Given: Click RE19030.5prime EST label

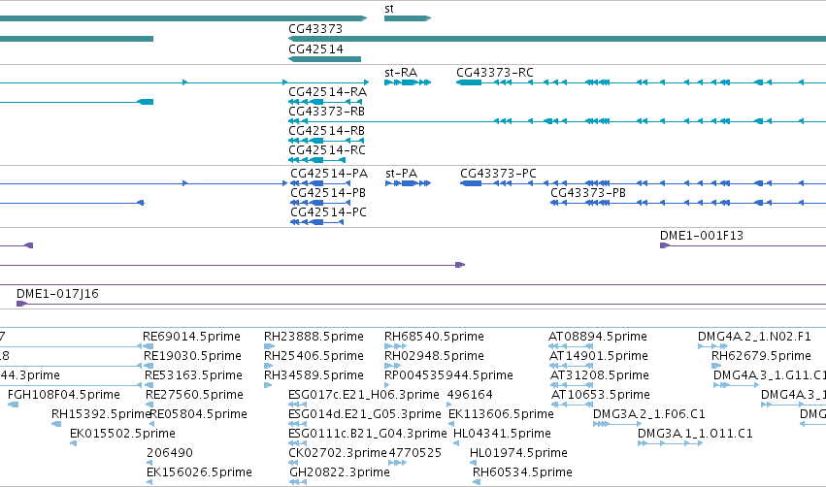Looking at the screenshot, I should click(193, 356).
